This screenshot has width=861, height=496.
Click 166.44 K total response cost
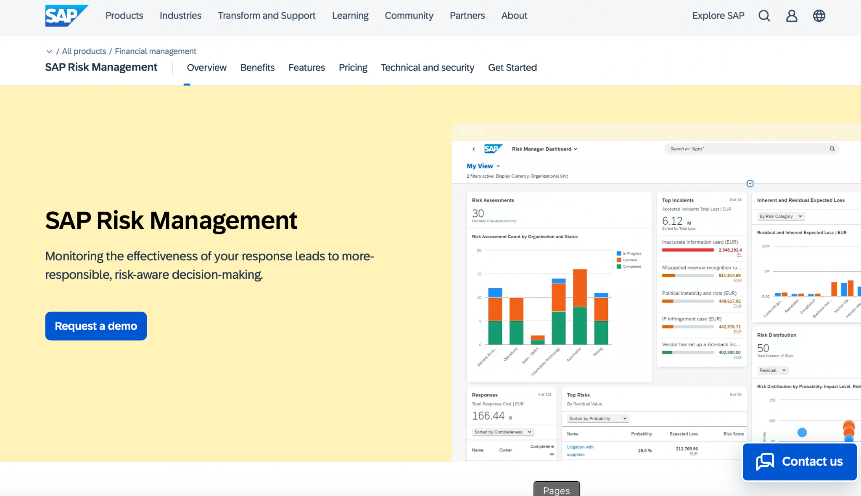tap(492, 416)
